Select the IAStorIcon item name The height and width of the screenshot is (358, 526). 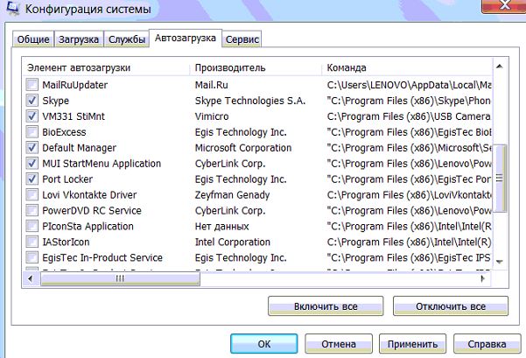66,242
